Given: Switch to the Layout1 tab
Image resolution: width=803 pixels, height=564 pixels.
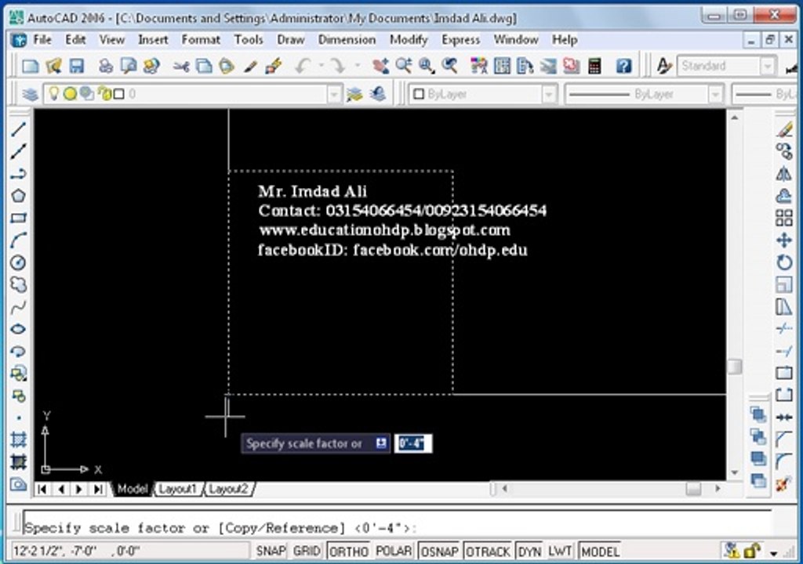Looking at the screenshot, I should pos(178,489).
